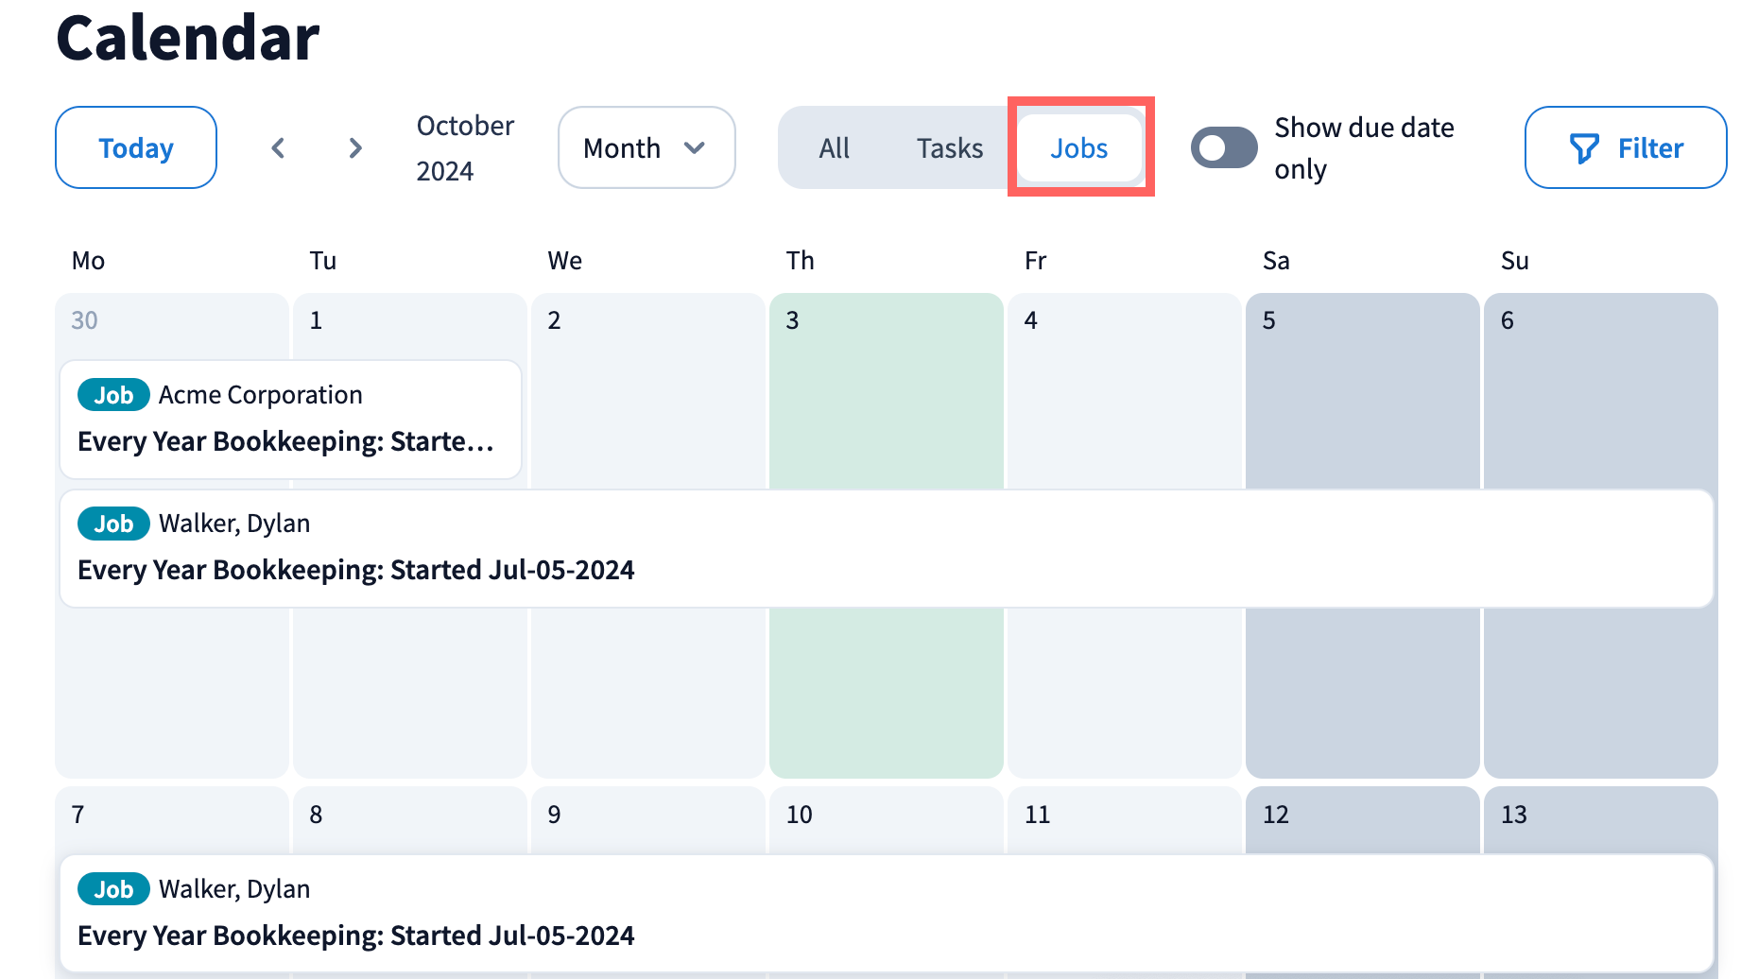The height and width of the screenshot is (979, 1741).
Task: Go to previous month with left arrow
Action: coord(278,148)
